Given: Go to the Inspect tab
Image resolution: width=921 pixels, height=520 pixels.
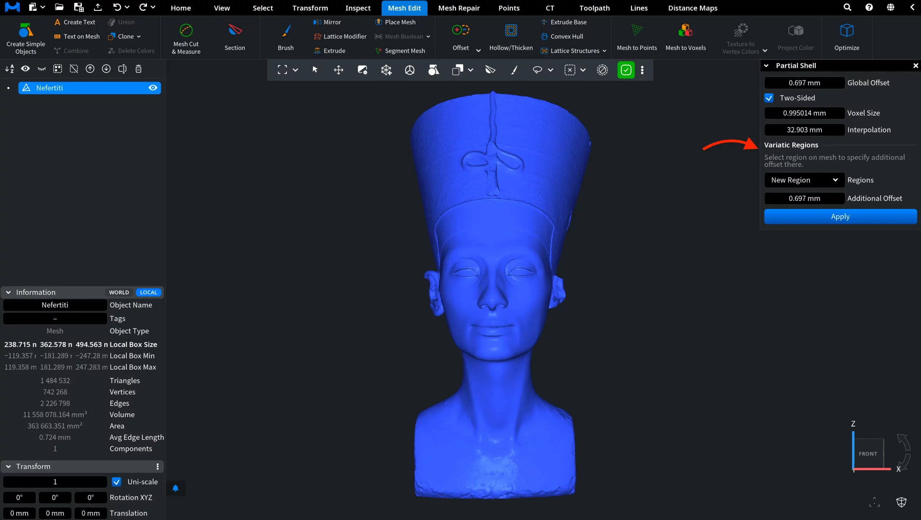Looking at the screenshot, I should click(x=358, y=8).
